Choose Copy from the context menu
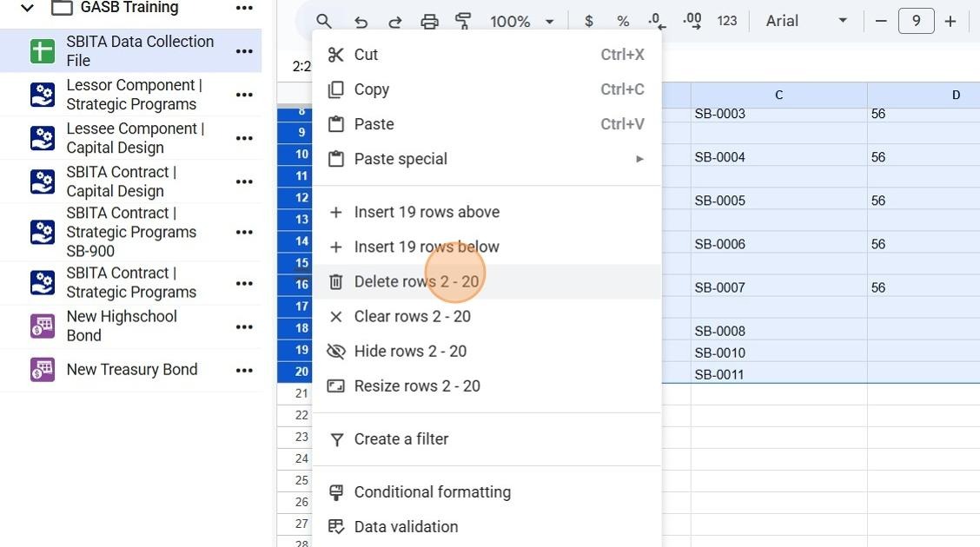 point(487,89)
